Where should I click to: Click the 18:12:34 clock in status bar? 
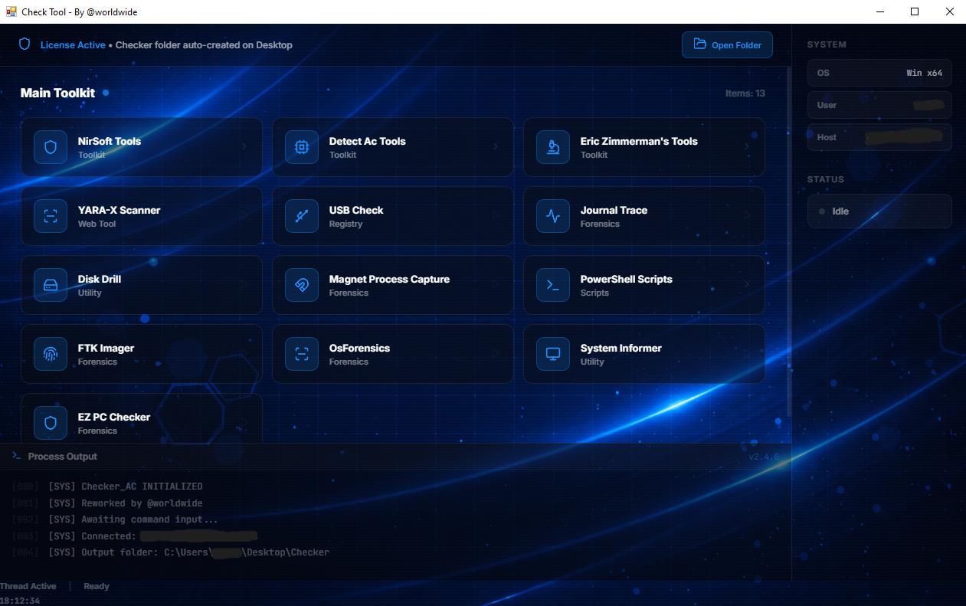[x=20, y=601]
